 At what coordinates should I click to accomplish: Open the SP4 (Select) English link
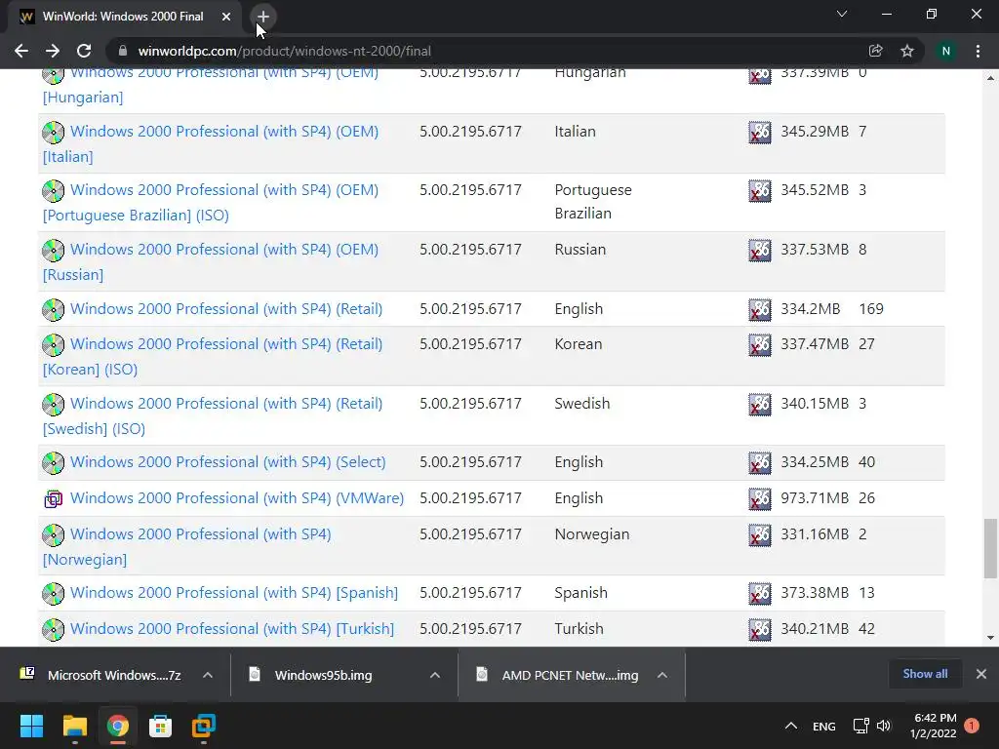point(228,462)
